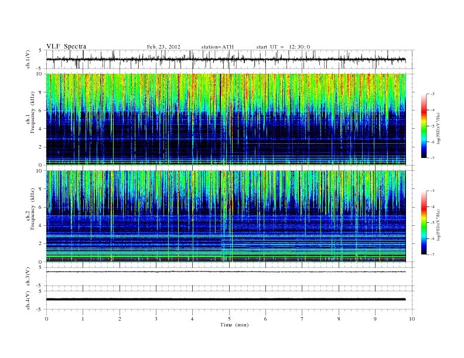Screen dimensions: 464x358
Task: Click the 'Time (min)' axis title
Action: coord(234,325)
